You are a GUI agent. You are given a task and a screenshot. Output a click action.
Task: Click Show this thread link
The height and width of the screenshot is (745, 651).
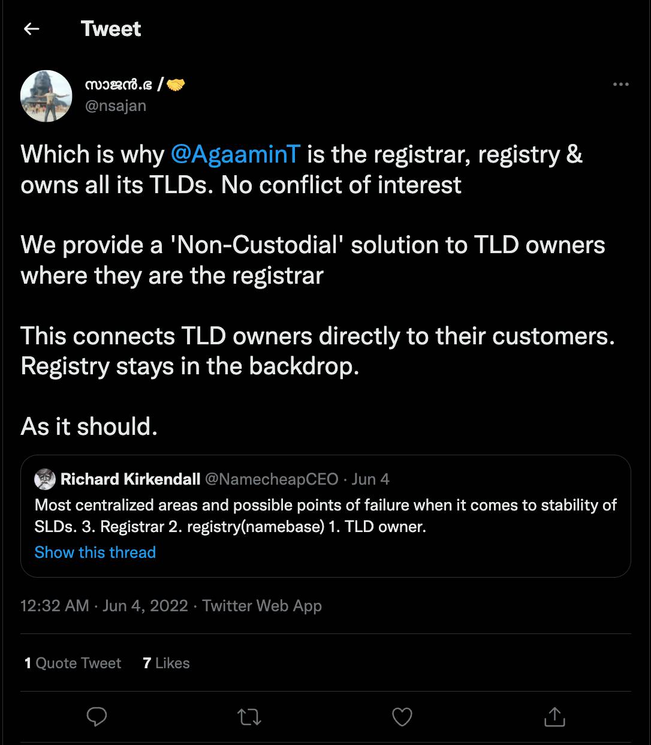(95, 552)
